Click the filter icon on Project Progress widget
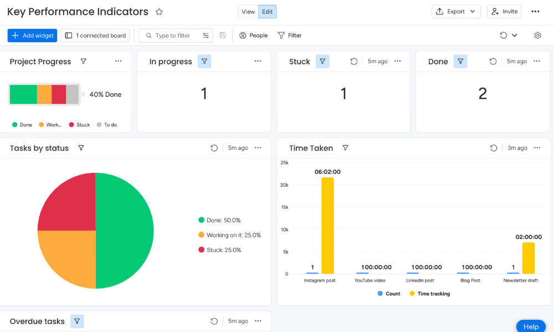The image size is (554, 332). point(84,61)
